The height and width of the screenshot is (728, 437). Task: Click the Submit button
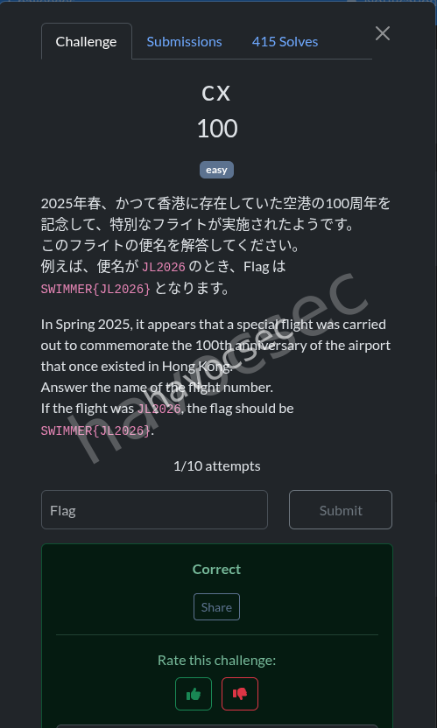pyautogui.click(x=341, y=510)
